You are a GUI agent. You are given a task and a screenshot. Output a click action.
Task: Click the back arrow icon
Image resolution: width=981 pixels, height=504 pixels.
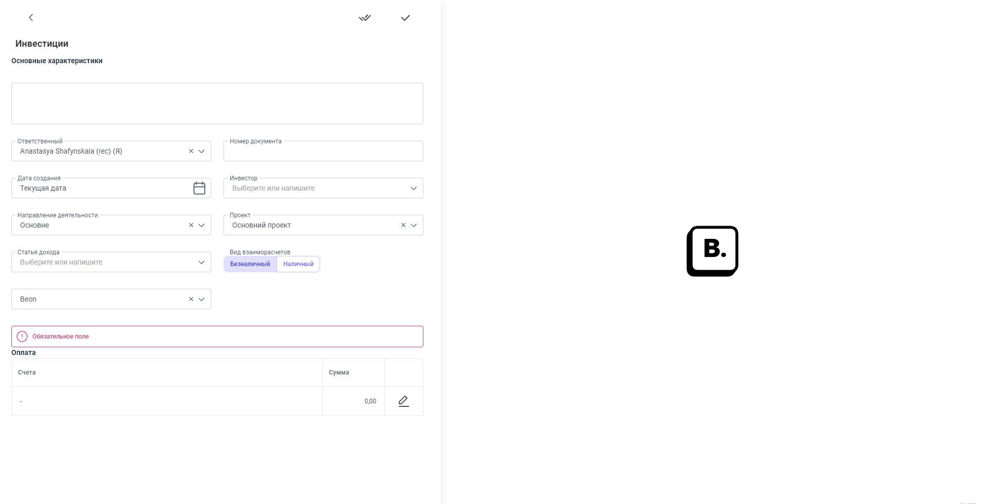(31, 17)
